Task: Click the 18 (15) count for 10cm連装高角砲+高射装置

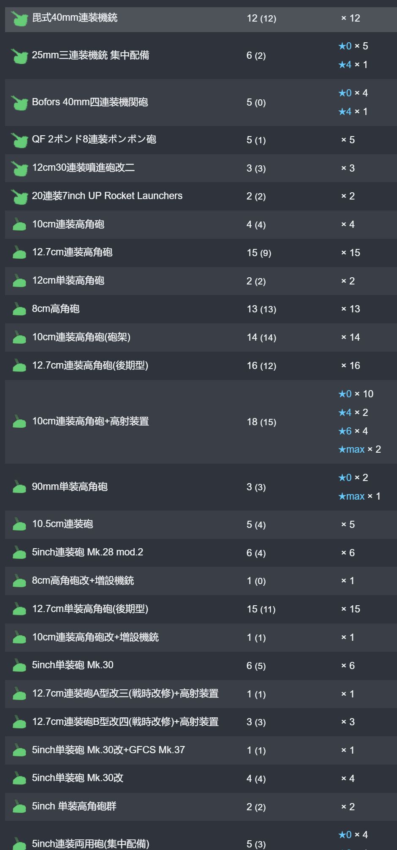Action: (x=261, y=422)
